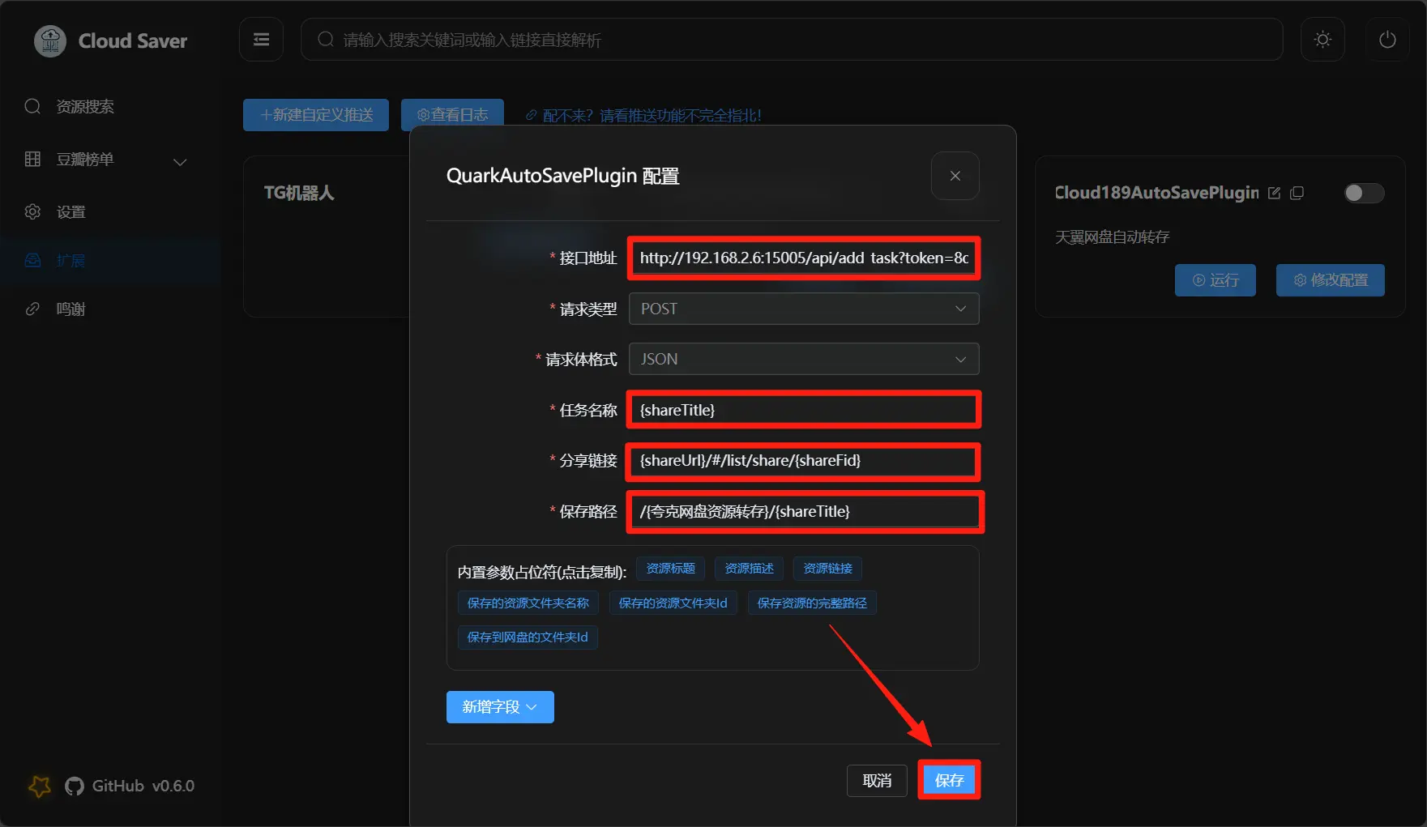The height and width of the screenshot is (827, 1427).
Task: Click the 保存 button
Action: tap(949, 780)
